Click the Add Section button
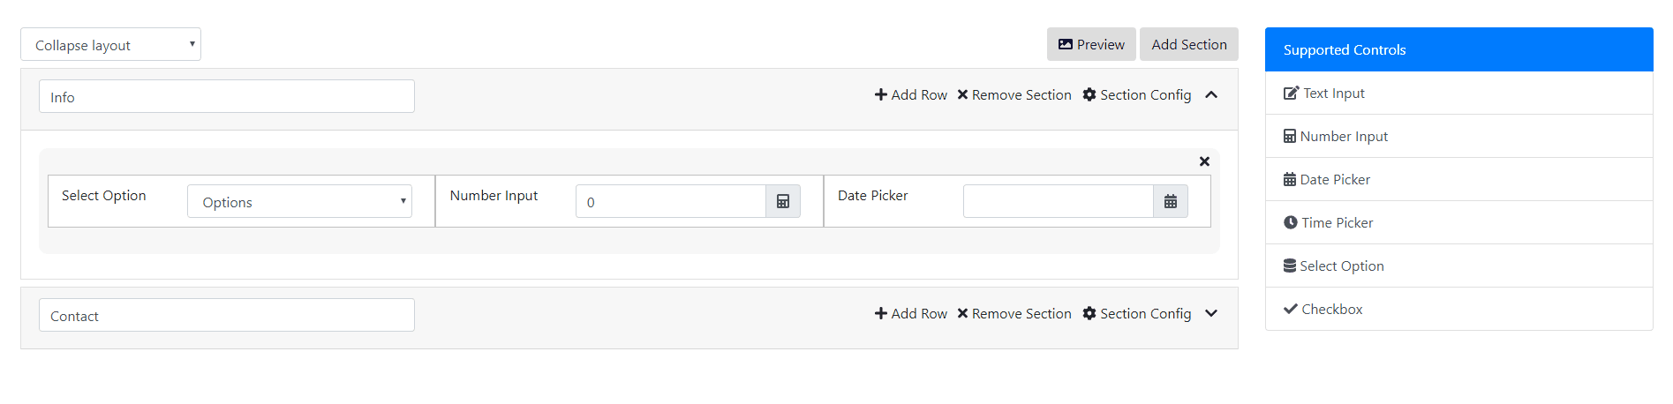The height and width of the screenshot is (404, 1673). click(1188, 45)
